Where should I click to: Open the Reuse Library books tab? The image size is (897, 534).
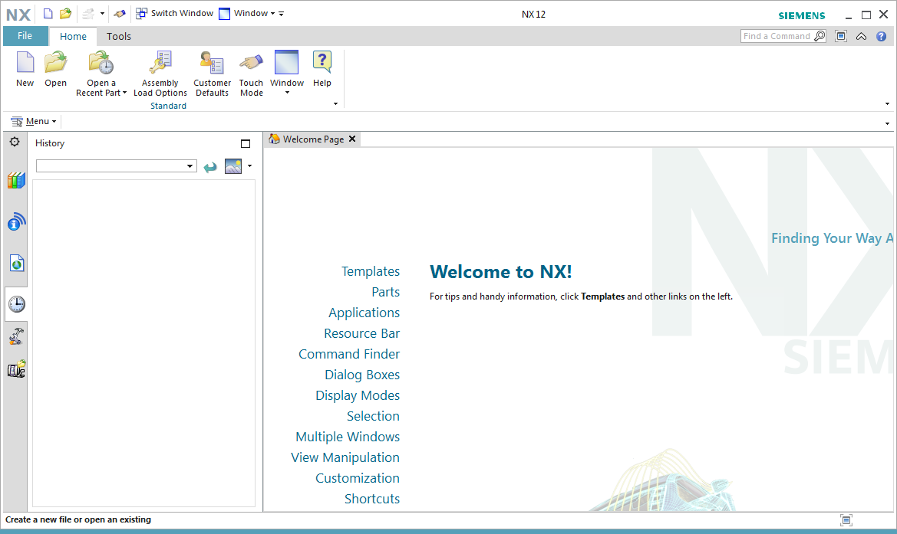(x=16, y=181)
